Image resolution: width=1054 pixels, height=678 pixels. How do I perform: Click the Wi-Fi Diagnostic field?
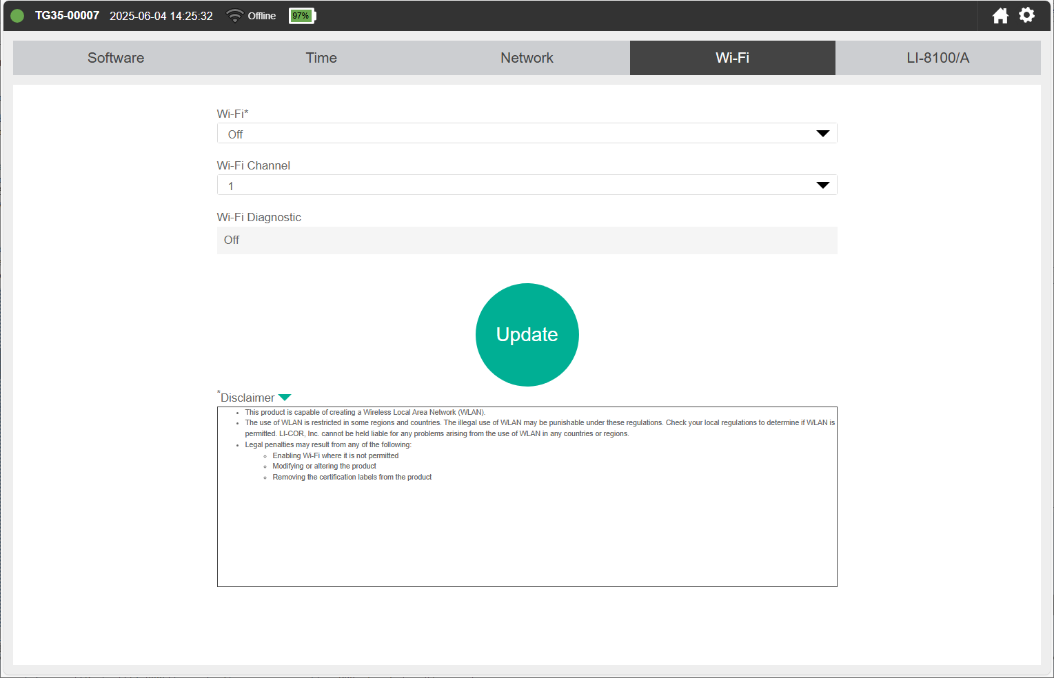coord(527,240)
